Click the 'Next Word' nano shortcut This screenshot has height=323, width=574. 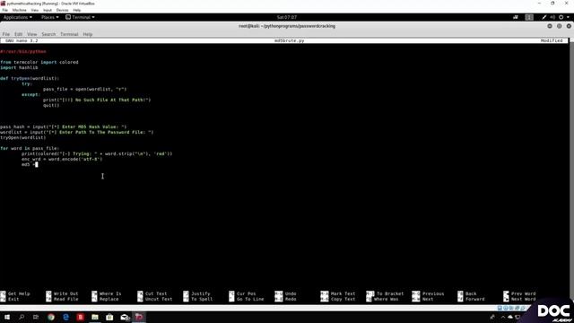519,299
